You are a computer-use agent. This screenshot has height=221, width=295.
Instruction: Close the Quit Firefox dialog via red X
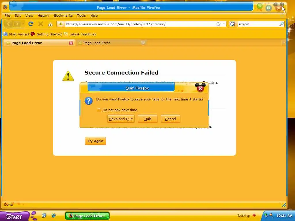[201, 89]
